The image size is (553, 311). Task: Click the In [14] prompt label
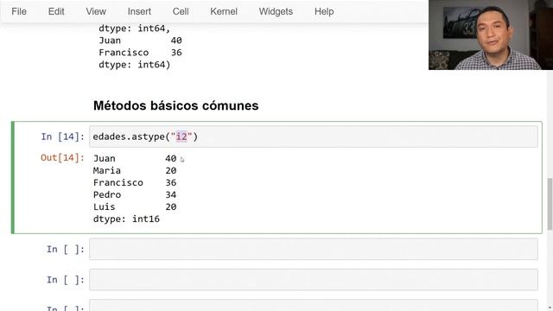click(62, 136)
